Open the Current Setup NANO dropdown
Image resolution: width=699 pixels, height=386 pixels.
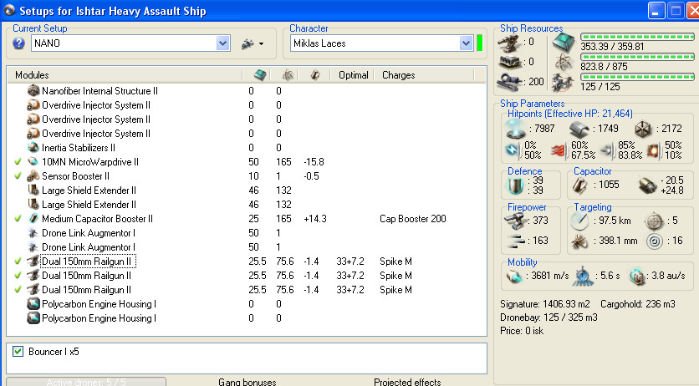[222, 43]
